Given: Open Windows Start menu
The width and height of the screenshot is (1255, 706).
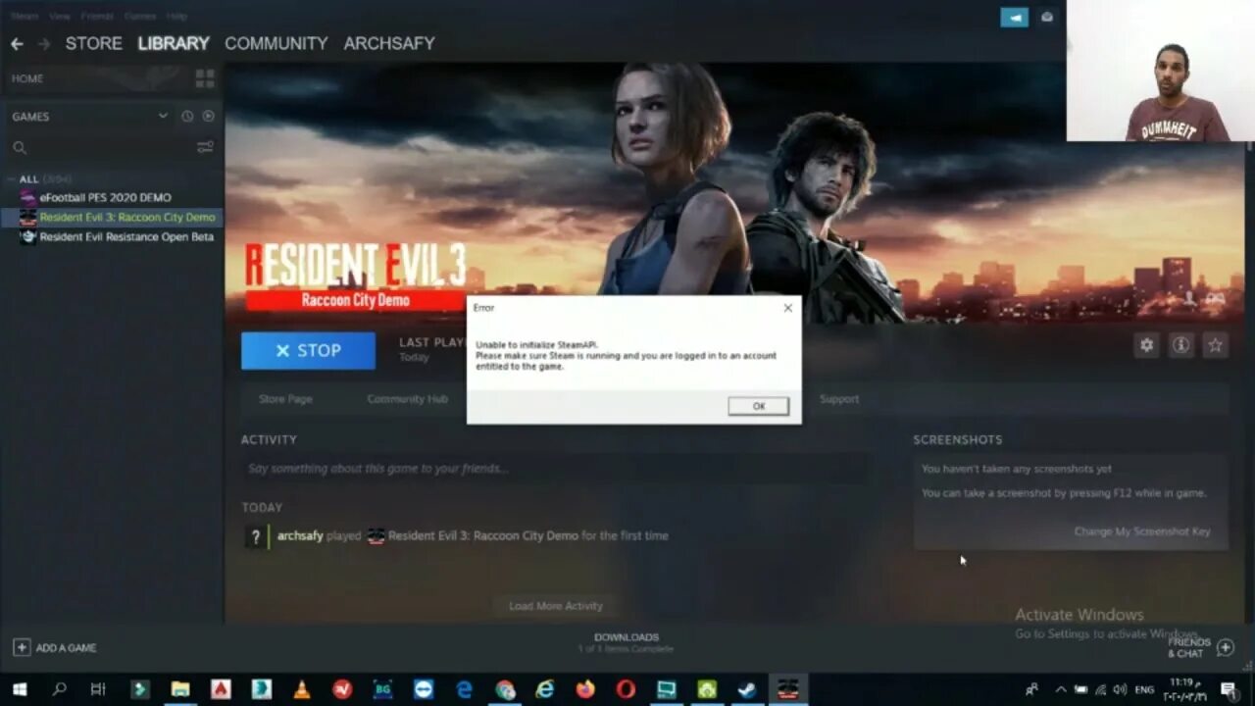Looking at the screenshot, I should 19,689.
